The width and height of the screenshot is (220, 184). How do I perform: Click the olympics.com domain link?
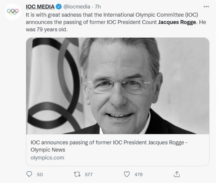47,158
